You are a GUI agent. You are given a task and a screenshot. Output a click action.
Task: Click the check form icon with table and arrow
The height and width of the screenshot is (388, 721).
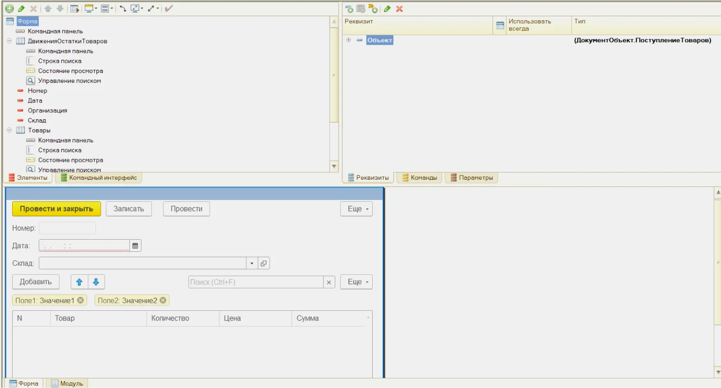(x=74, y=8)
